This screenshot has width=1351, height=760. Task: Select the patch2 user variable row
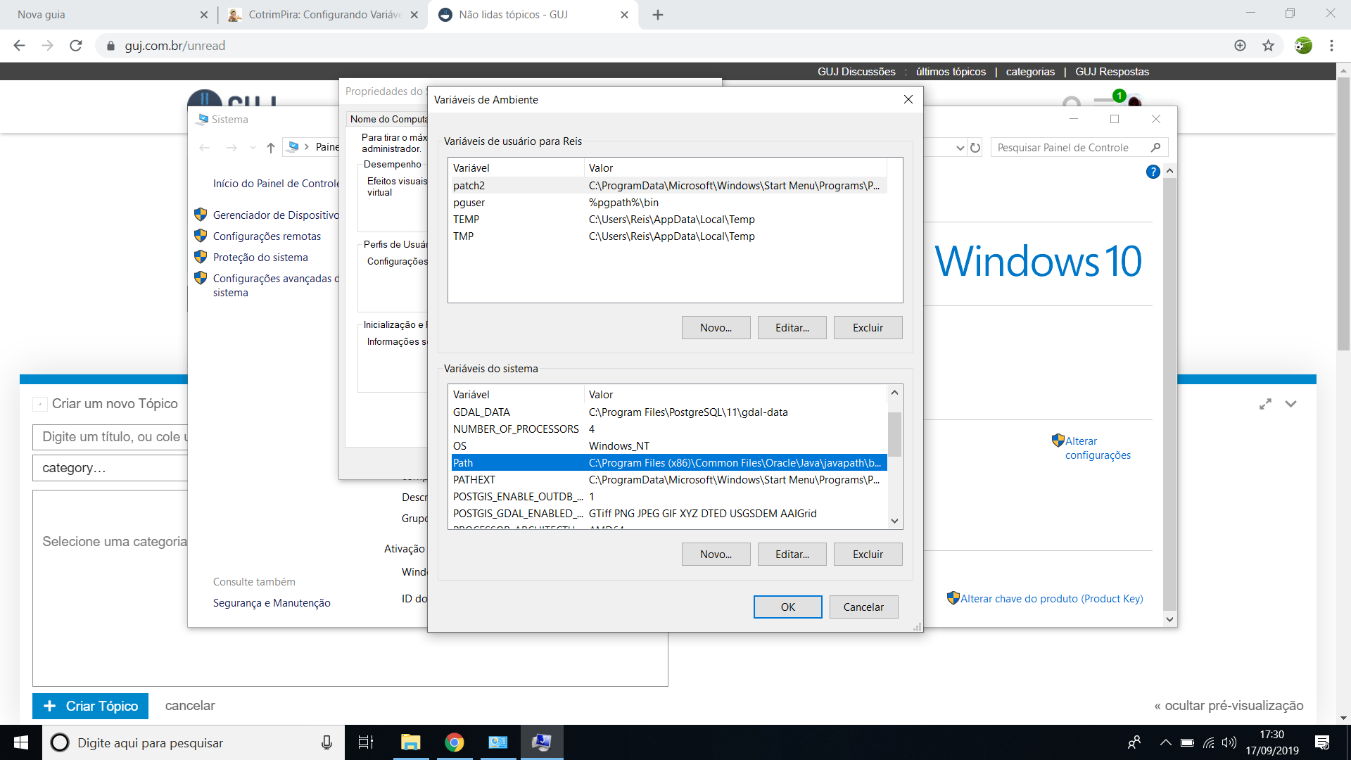(668, 186)
